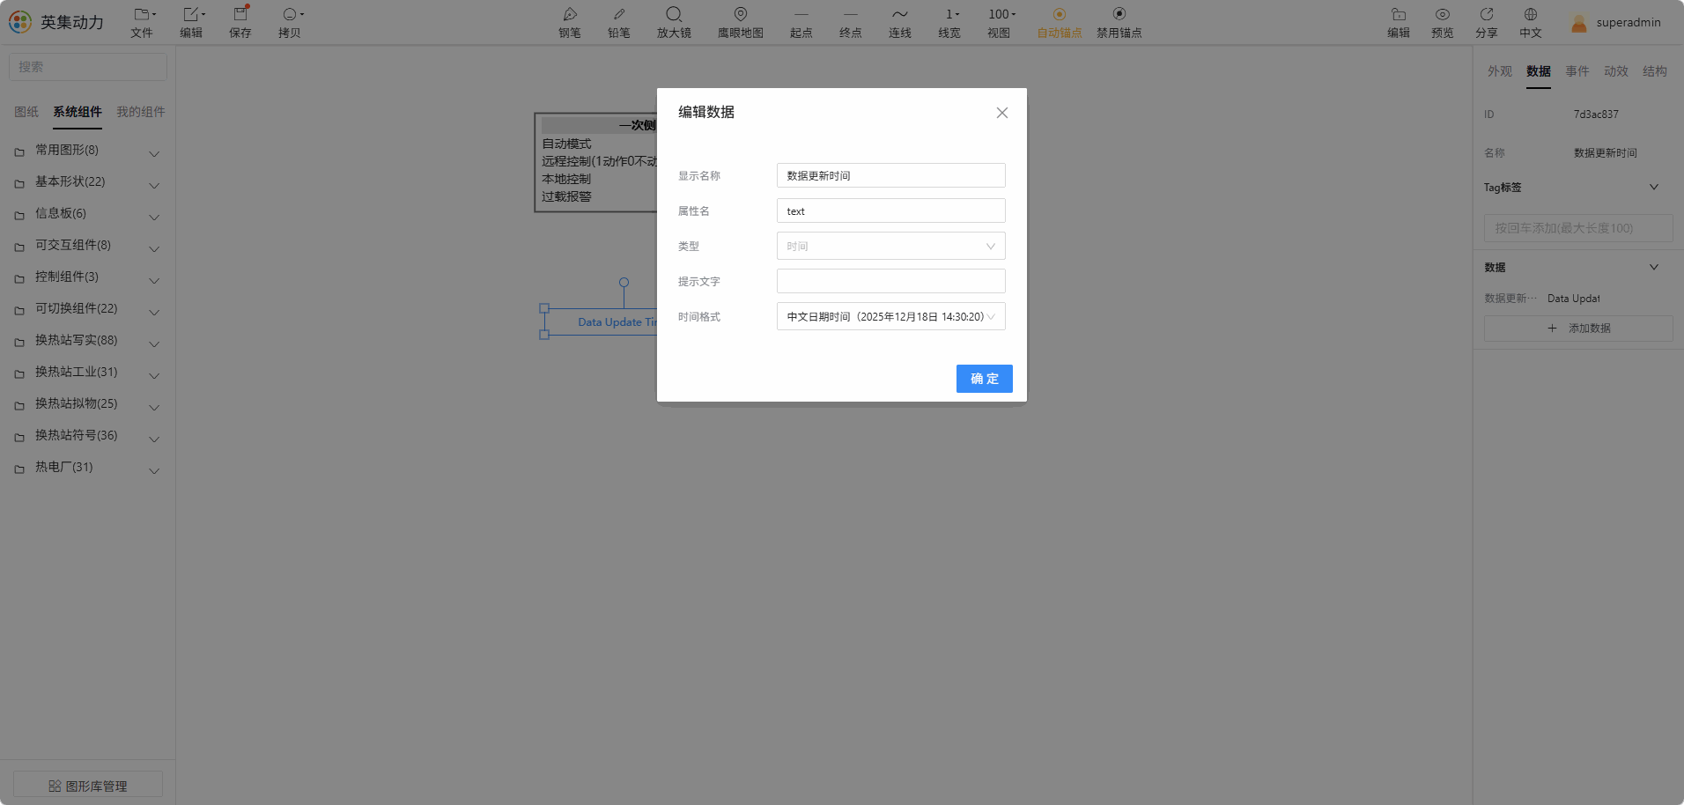Viewport: 1684px width, 805px height.
Task: Activate the 放大镜 magnifier tool
Action: tap(674, 15)
